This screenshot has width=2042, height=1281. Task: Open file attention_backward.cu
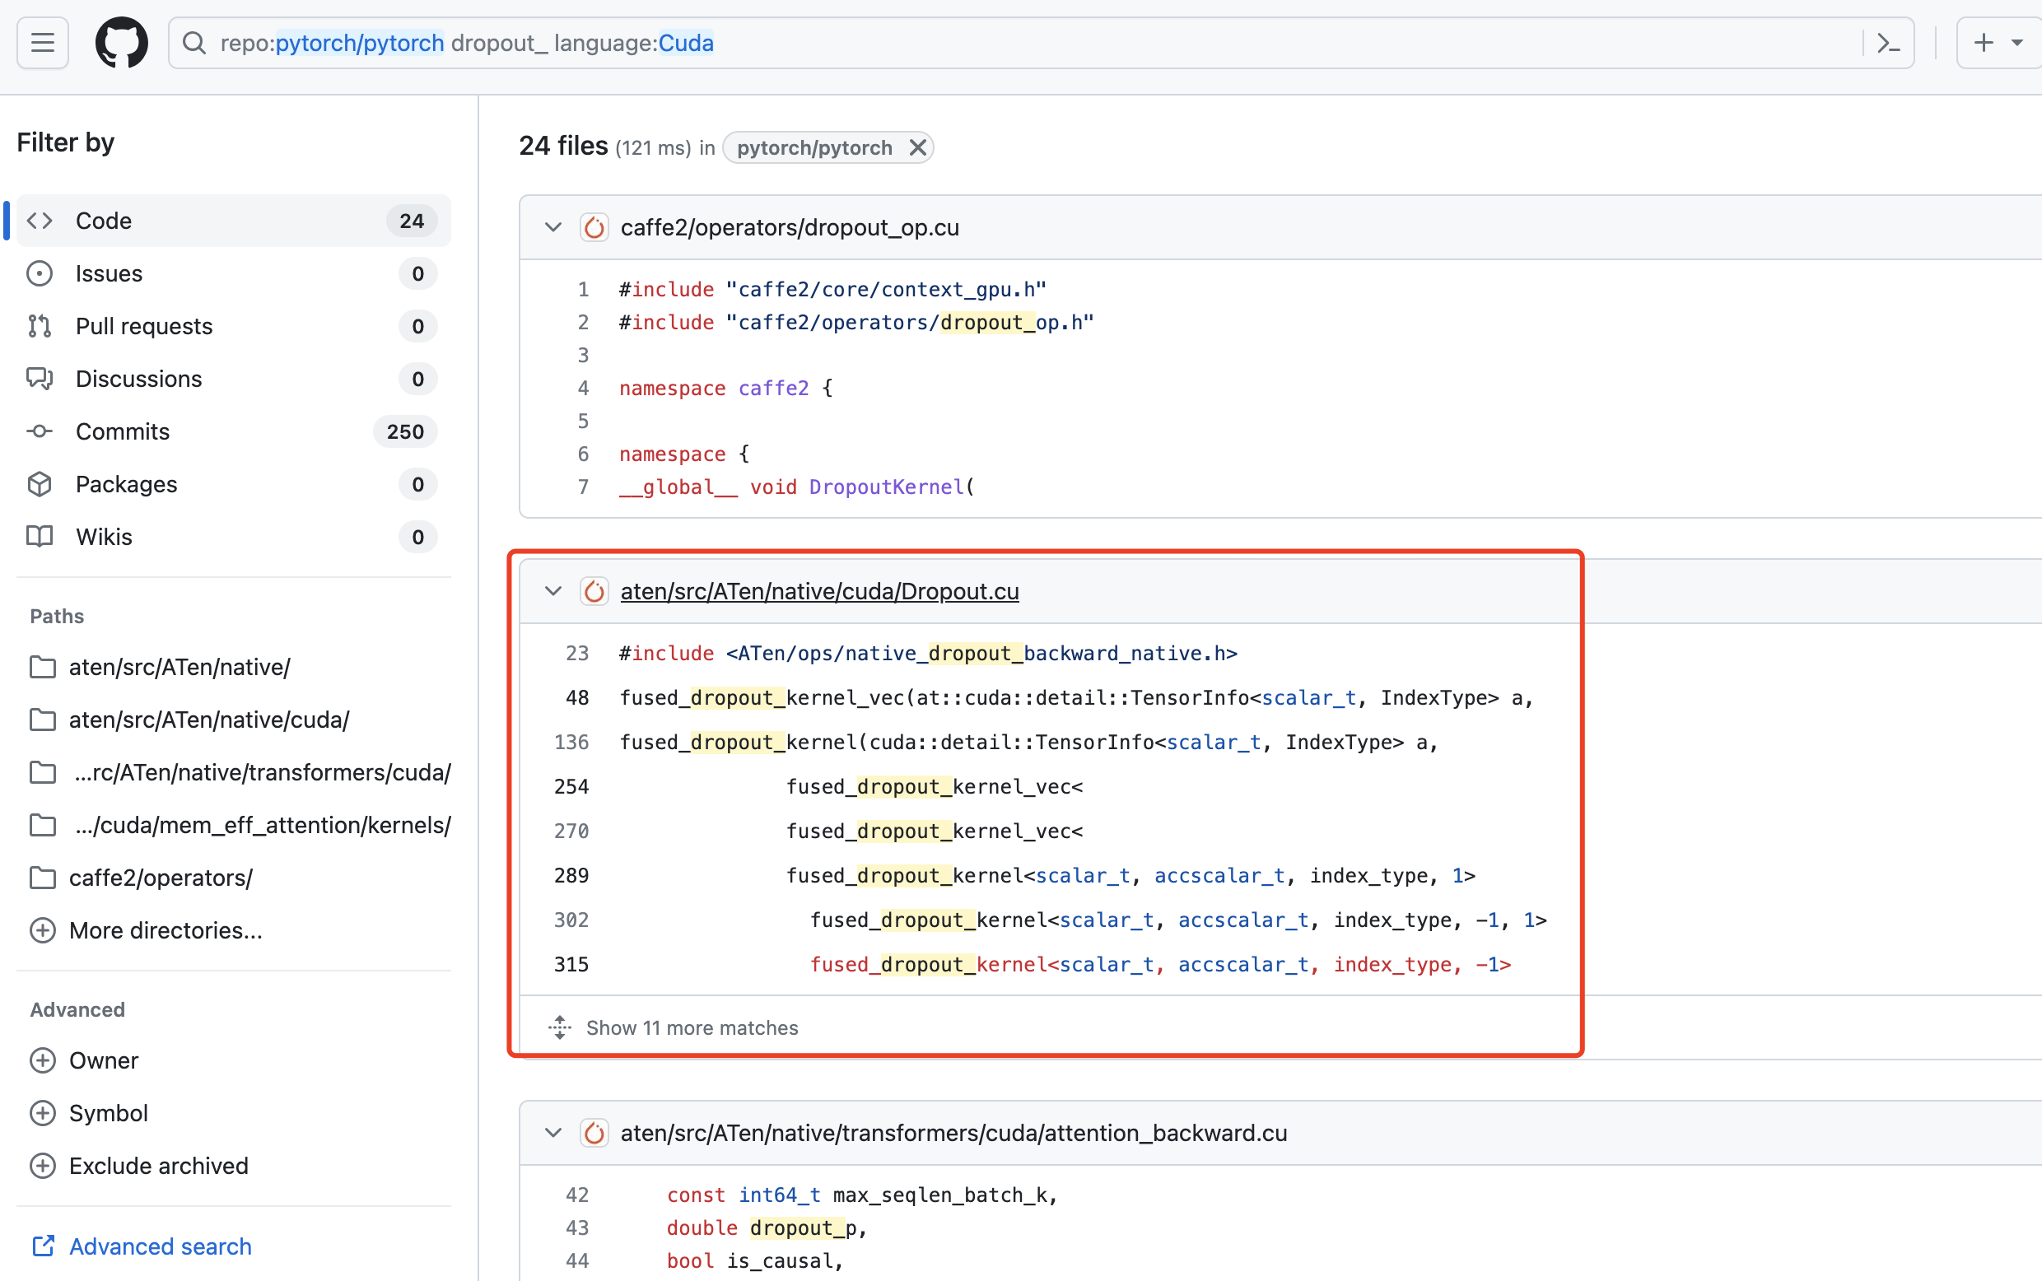[953, 1132]
